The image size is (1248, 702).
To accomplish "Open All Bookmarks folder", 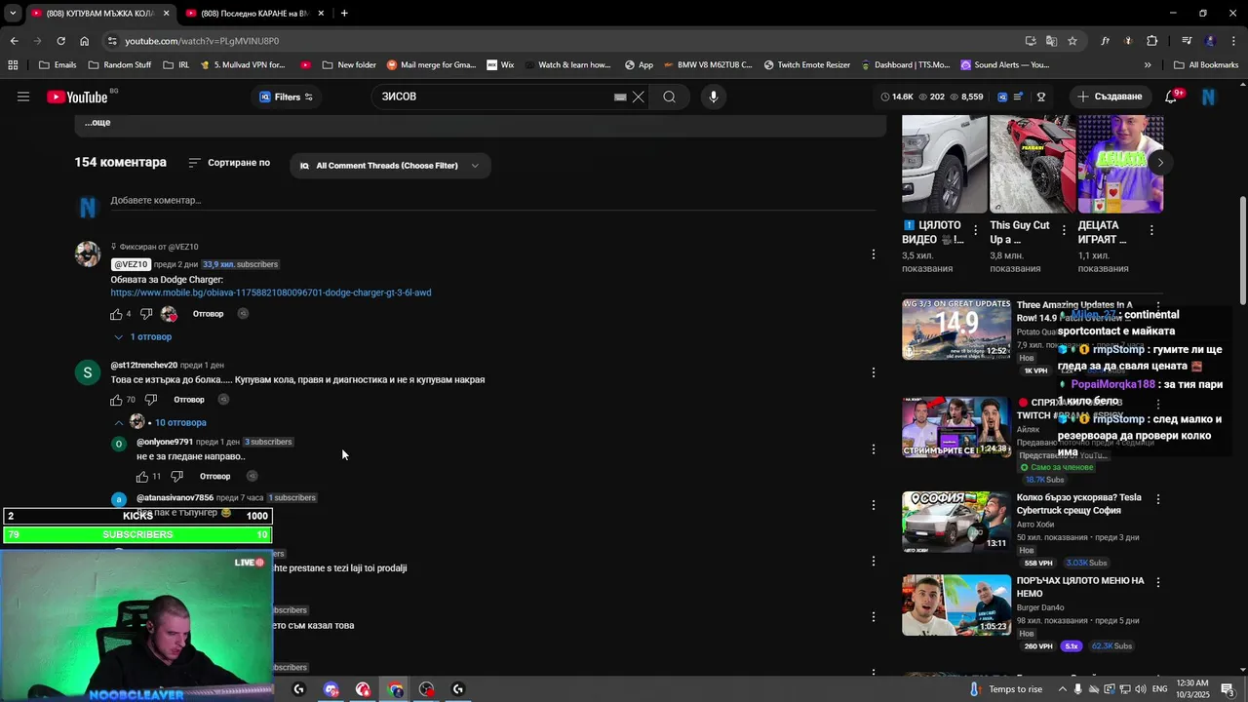I will click(x=1205, y=65).
